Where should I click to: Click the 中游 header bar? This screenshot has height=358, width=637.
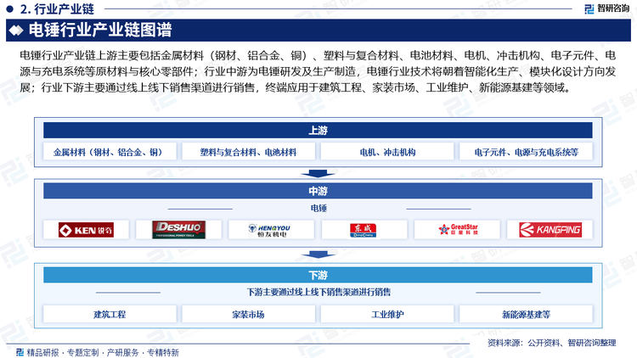pyautogui.click(x=318, y=191)
